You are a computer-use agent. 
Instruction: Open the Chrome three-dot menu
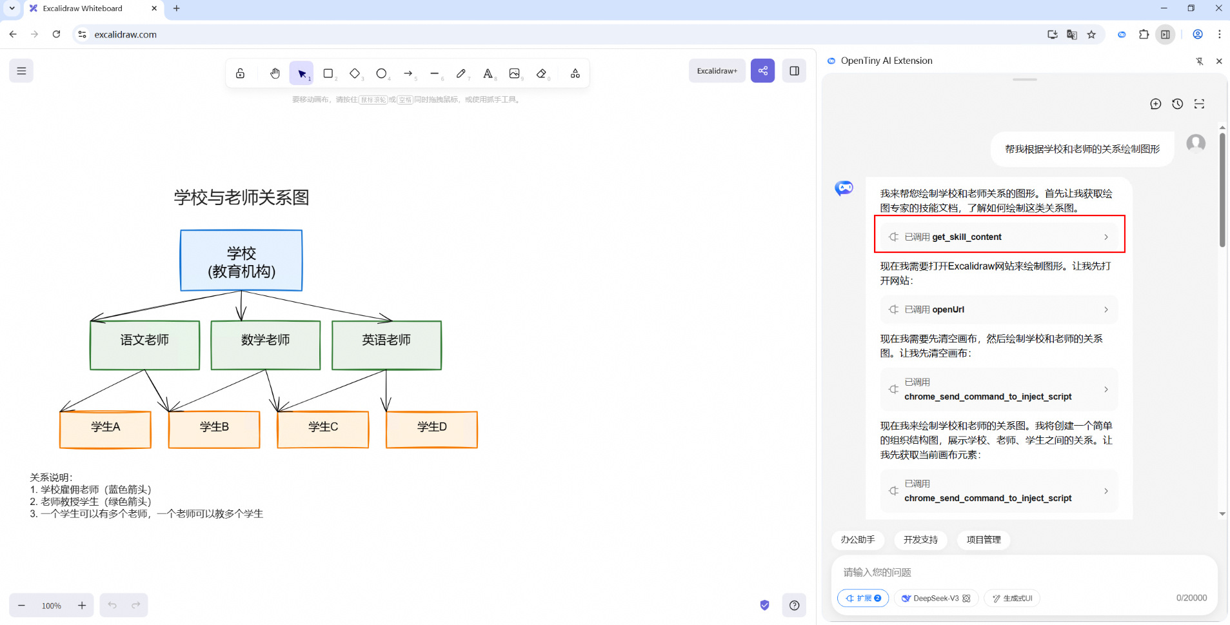[x=1219, y=35]
